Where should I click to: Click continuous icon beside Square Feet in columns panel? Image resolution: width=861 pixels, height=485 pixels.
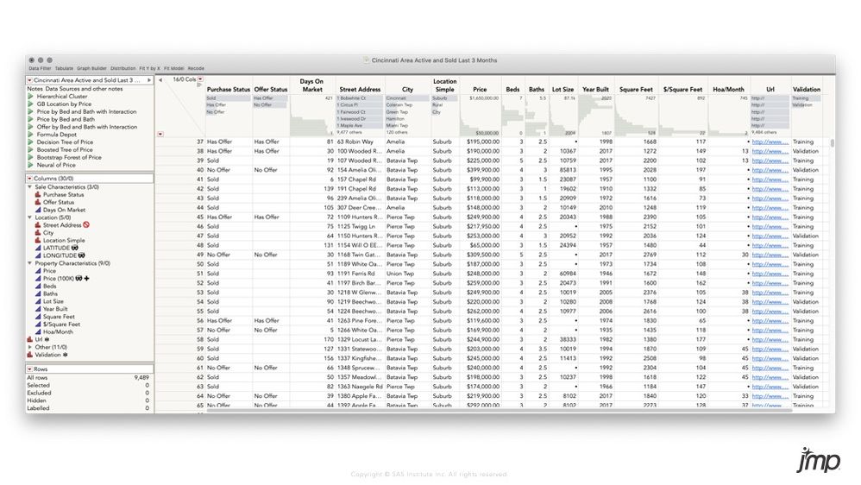[38, 317]
